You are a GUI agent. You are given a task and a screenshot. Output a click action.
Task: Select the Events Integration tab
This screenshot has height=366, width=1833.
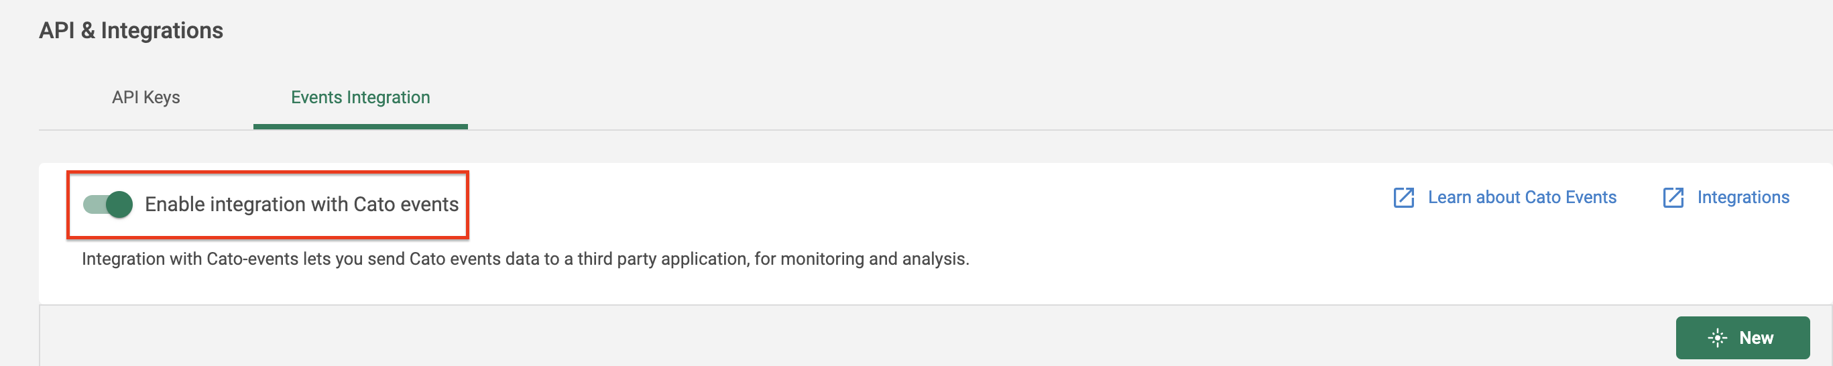360,98
